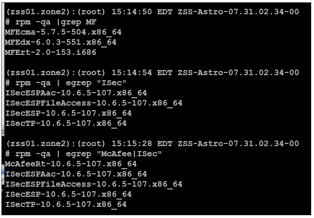This screenshot has height=218, width=314.
Task: Select the MFEcma-5.7.5-504.x86_64 package line
Action: pyautogui.click(x=63, y=32)
